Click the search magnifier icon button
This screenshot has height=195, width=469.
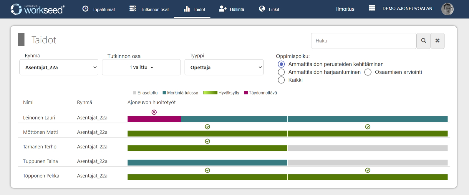423,41
